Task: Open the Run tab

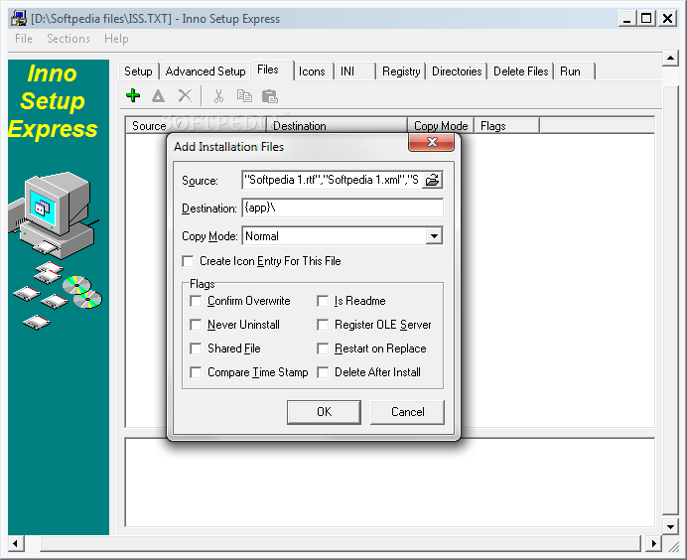Action: point(575,71)
